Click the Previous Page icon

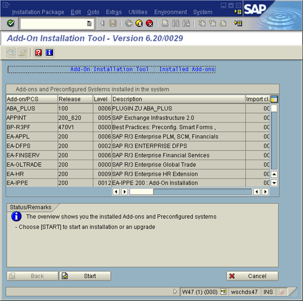pos(212,23)
